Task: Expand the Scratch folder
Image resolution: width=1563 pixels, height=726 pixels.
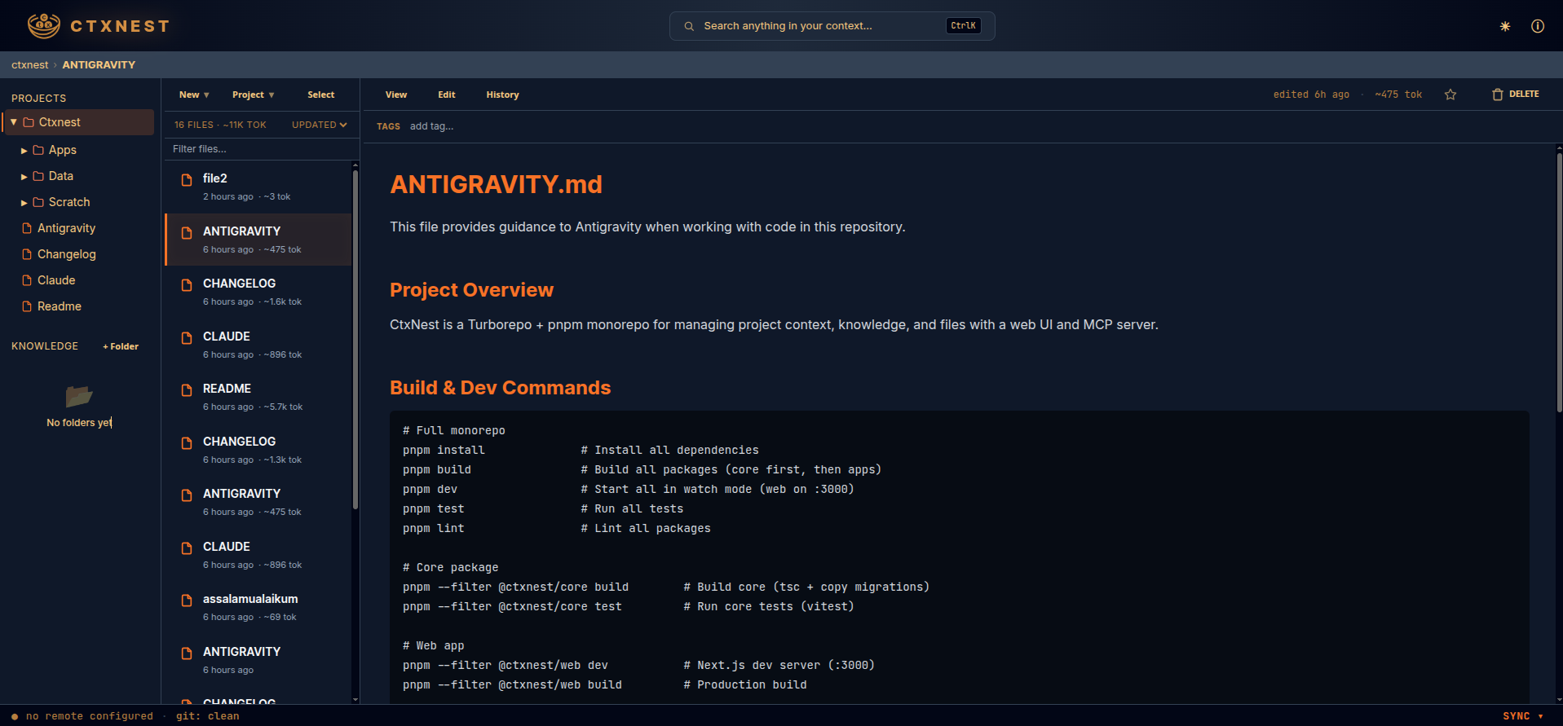Action: pos(24,203)
